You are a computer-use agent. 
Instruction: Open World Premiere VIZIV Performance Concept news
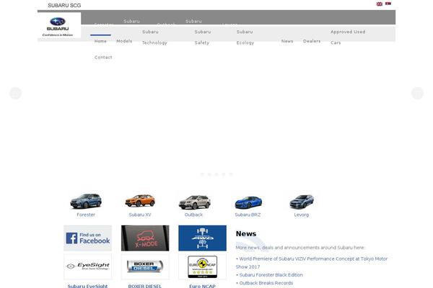click(312, 263)
